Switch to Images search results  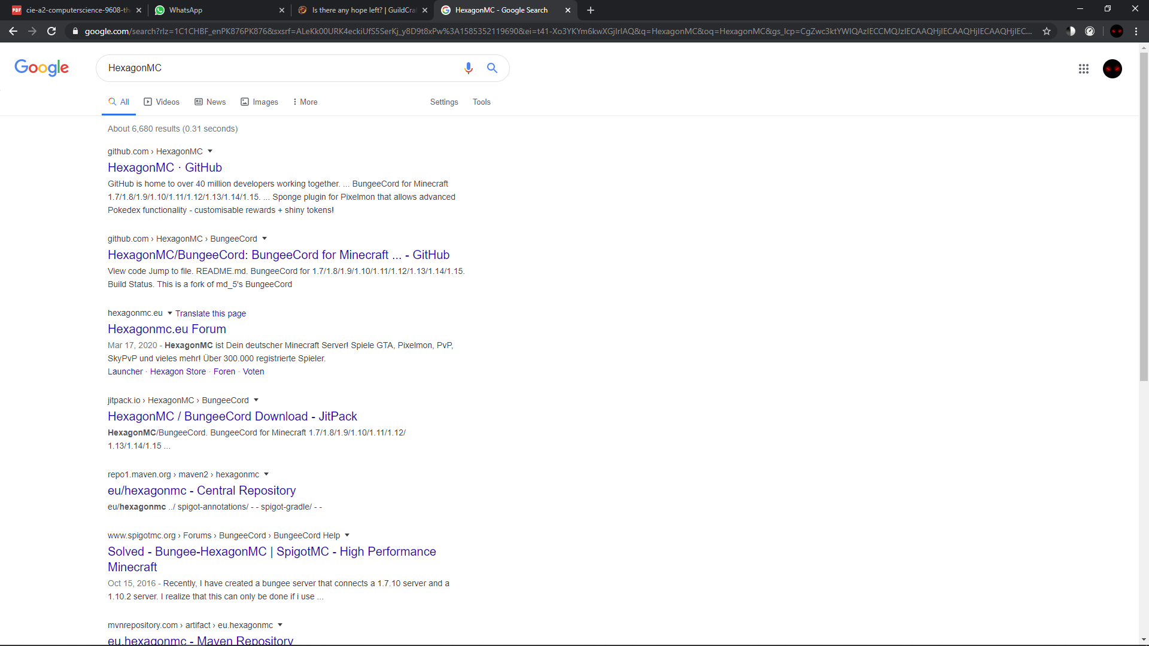click(x=259, y=102)
